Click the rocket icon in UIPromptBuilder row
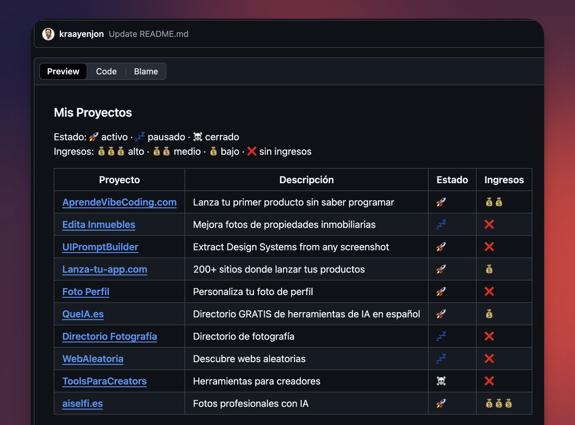Screen dimensions: 575x425 pyautogui.click(x=441, y=247)
